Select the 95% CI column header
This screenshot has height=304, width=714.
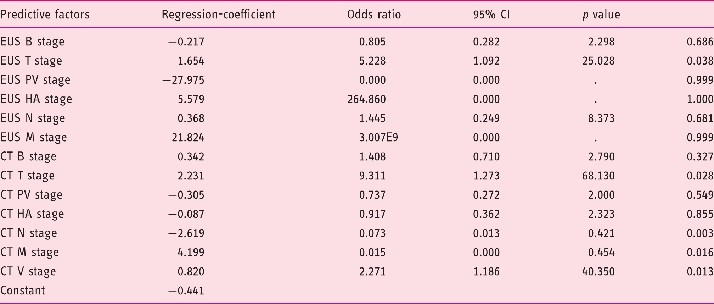491,15
